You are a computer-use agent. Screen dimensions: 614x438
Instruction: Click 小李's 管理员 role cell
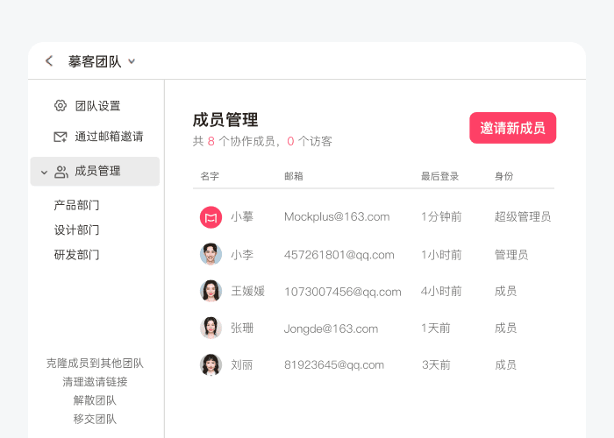511,255
